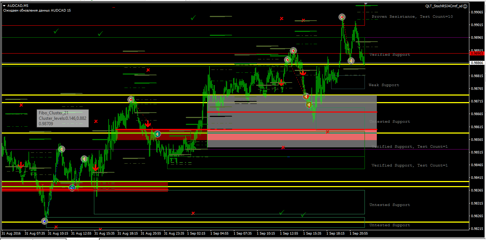Screen dimensions: 486x240
Task: Click the 0.98715 price scale label
Action: (x=477, y=101)
